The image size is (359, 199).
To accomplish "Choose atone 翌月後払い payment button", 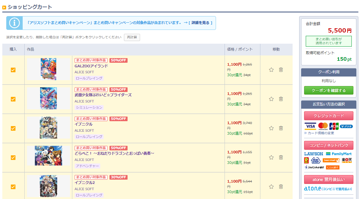I will pyautogui.click(x=328, y=180).
